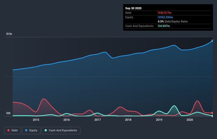Click the Sep 30 2020 tooltip date

[133, 8]
